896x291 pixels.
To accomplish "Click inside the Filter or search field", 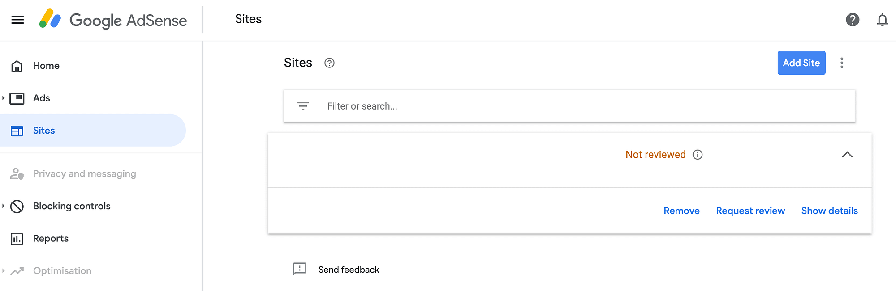I will click(x=448, y=106).
